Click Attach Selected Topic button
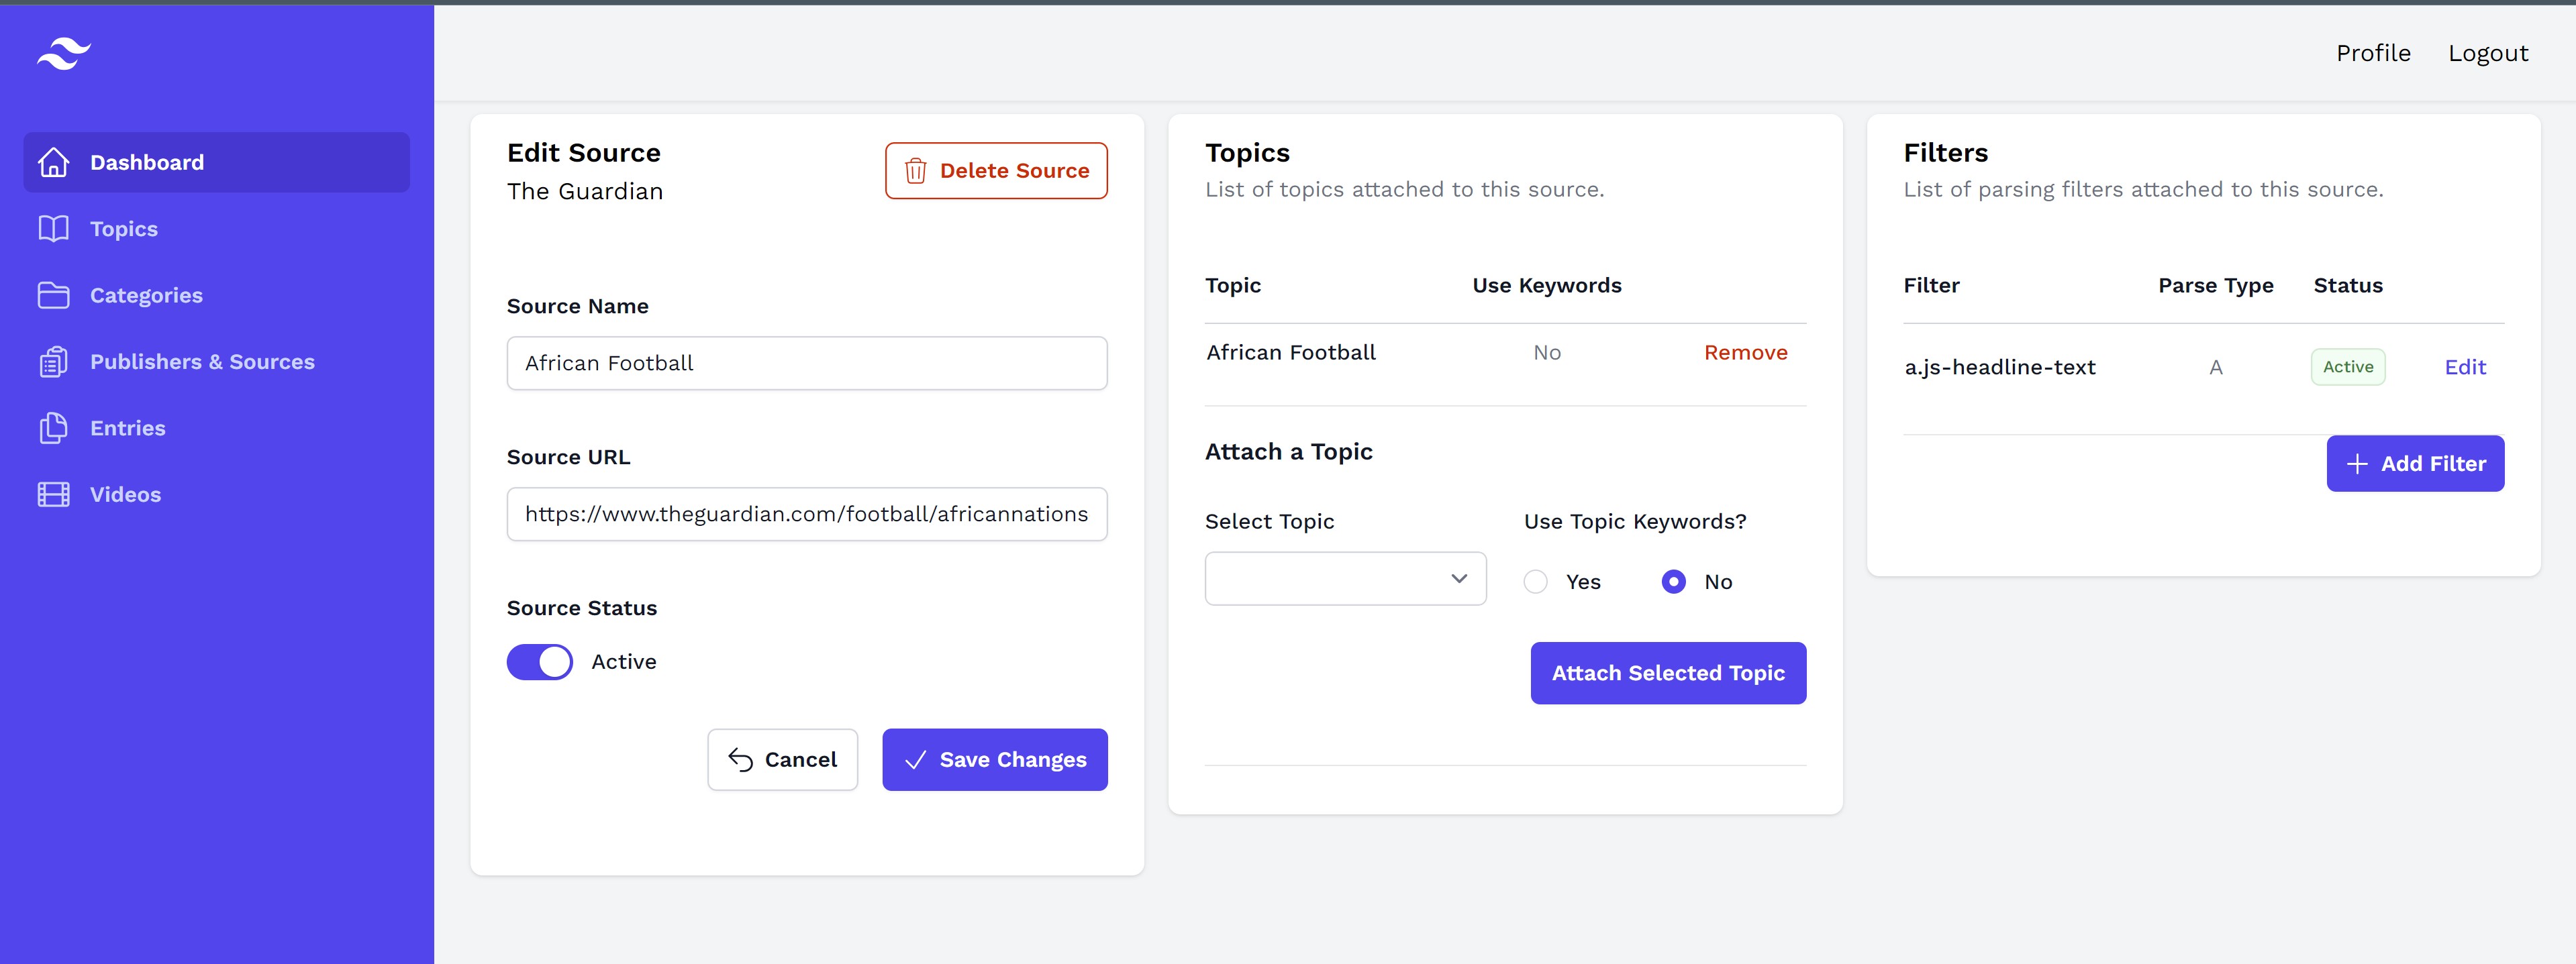This screenshot has width=2576, height=964. tap(1668, 673)
